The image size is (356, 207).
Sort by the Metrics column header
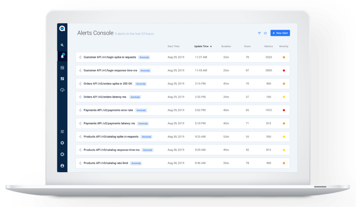[269, 46]
